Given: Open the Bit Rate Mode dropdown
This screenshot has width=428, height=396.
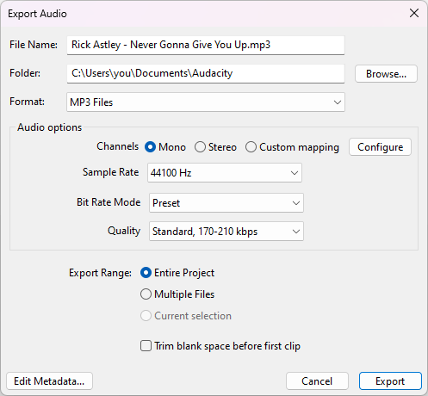Looking at the screenshot, I should [x=226, y=203].
